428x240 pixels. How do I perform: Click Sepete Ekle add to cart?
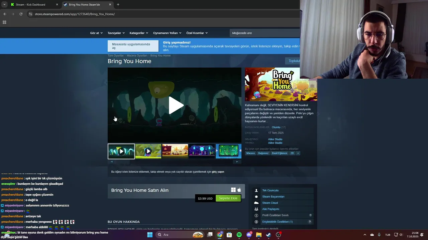pos(228,198)
